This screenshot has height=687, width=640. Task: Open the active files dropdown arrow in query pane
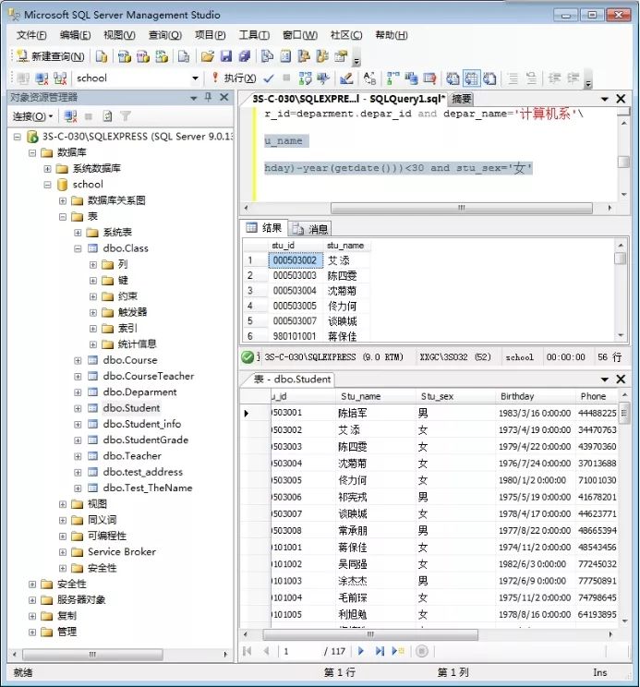tap(605, 100)
